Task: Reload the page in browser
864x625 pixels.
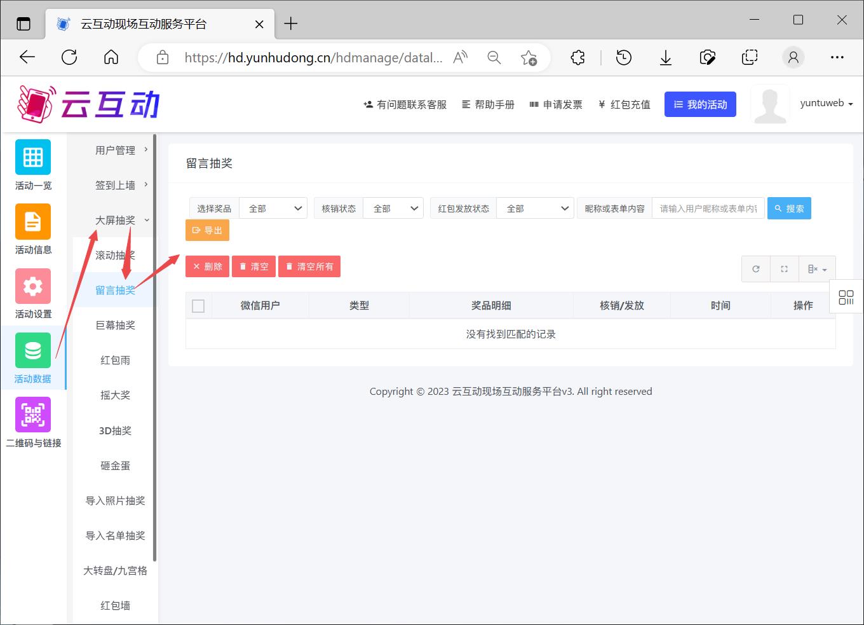Action: coord(69,58)
